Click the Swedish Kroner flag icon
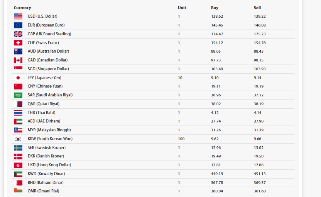 click(x=18, y=148)
